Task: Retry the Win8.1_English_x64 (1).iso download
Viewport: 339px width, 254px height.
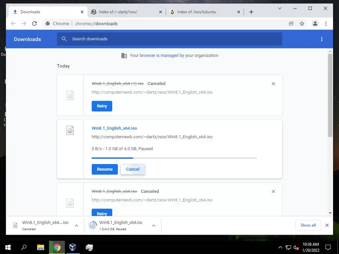Action: (x=102, y=106)
